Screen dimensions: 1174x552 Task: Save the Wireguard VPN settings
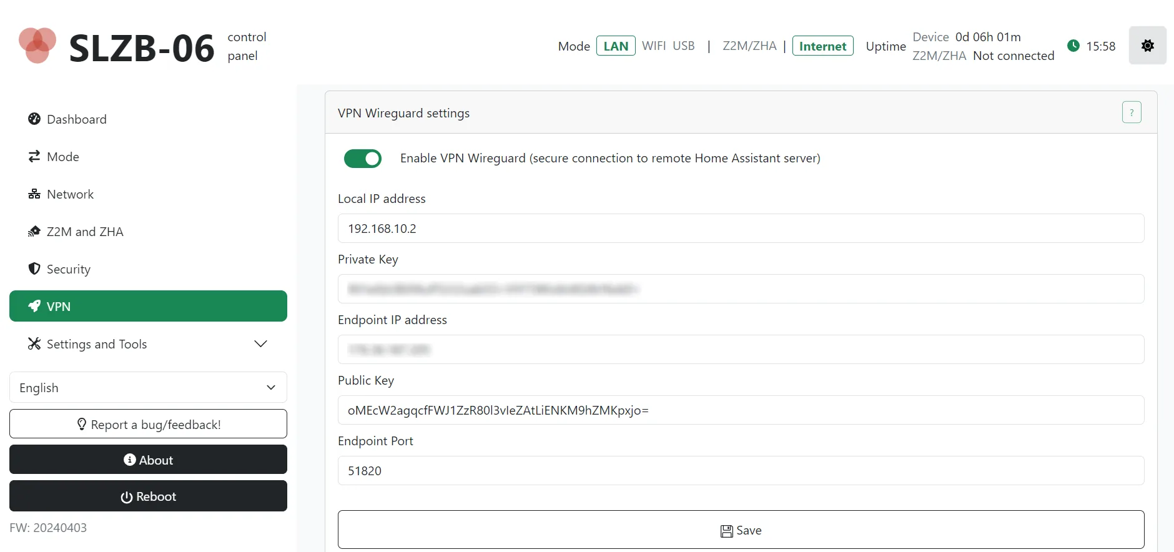pyautogui.click(x=741, y=530)
